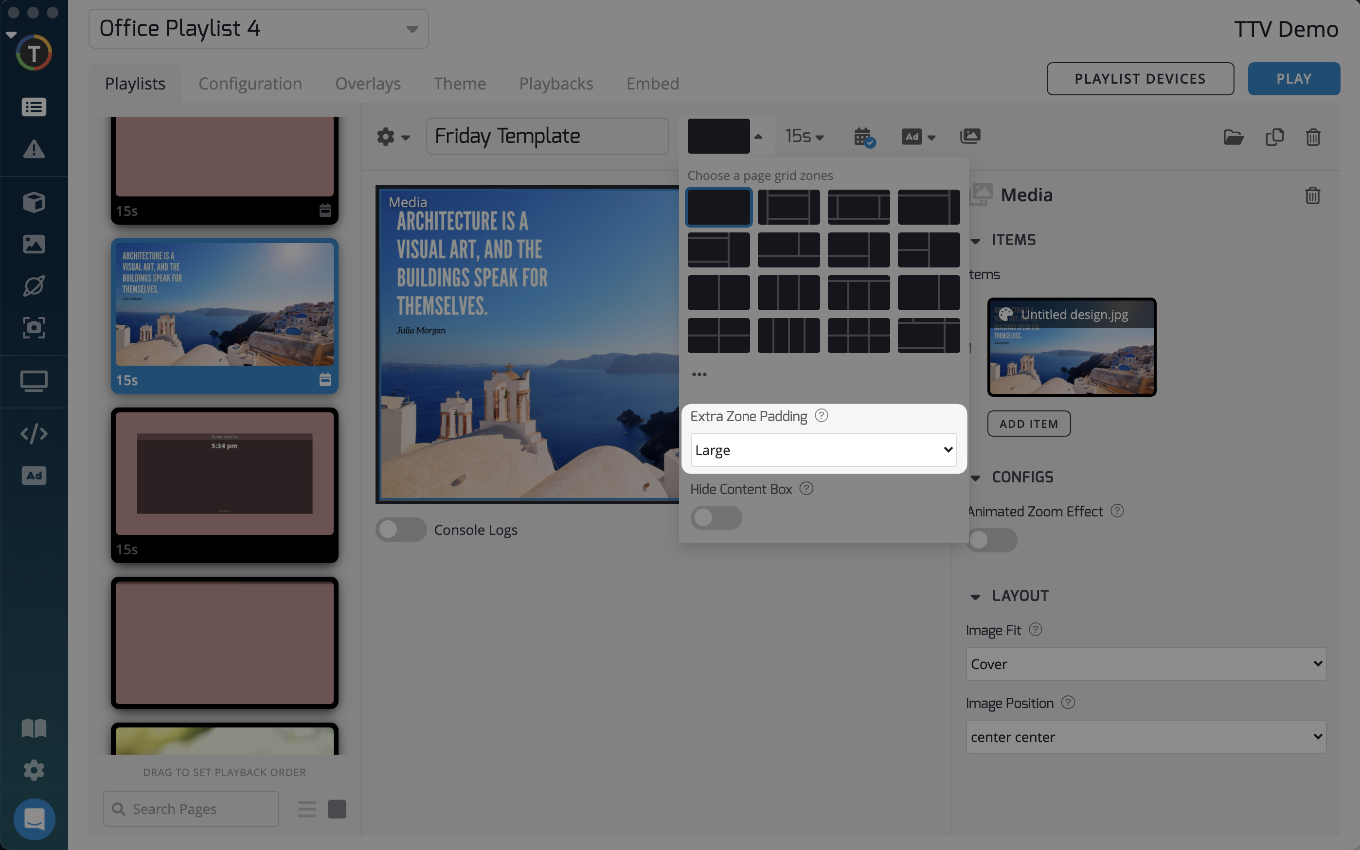Open the schedule calendar icon in the toolbar
The height and width of the screenshot is (850, 1360).
click(x=863, y=137)
